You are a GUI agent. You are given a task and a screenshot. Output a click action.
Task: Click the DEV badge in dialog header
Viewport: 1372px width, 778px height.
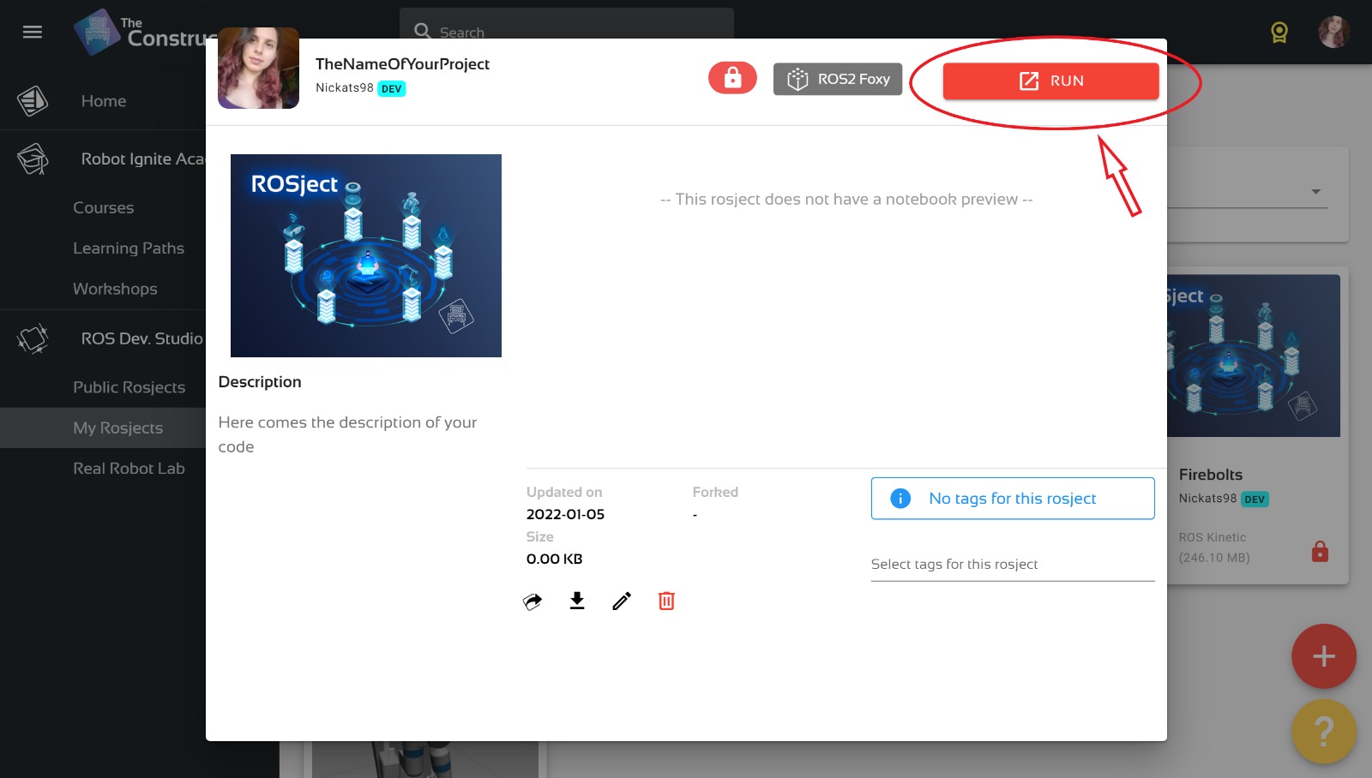(x=392, y=89)
